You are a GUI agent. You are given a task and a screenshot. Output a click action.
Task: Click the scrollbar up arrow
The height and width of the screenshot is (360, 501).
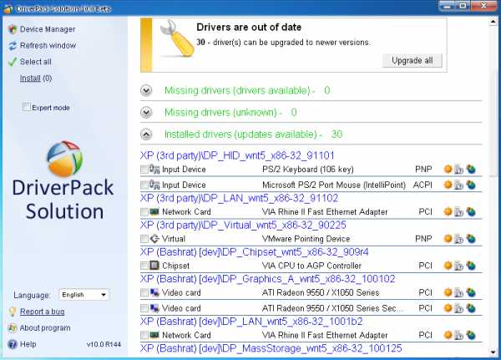pyautogui.click(x=493, y=22)
